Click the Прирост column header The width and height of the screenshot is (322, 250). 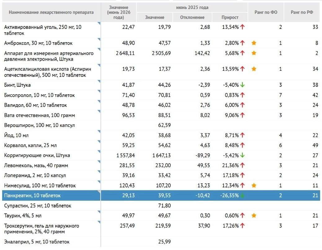click(230, 17)
